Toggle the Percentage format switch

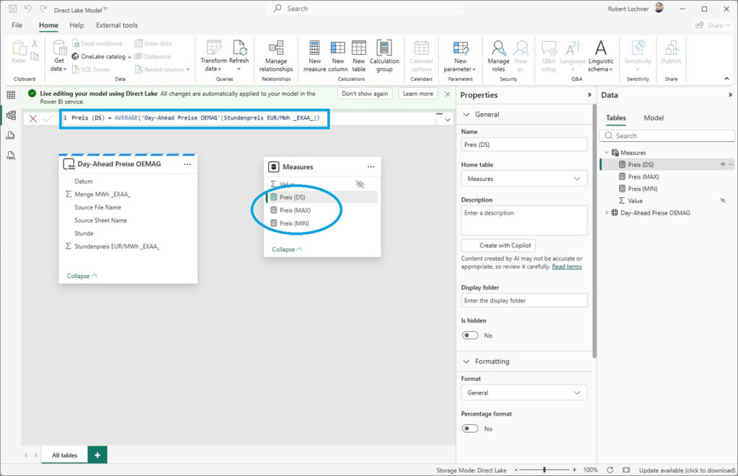[470, 428]
